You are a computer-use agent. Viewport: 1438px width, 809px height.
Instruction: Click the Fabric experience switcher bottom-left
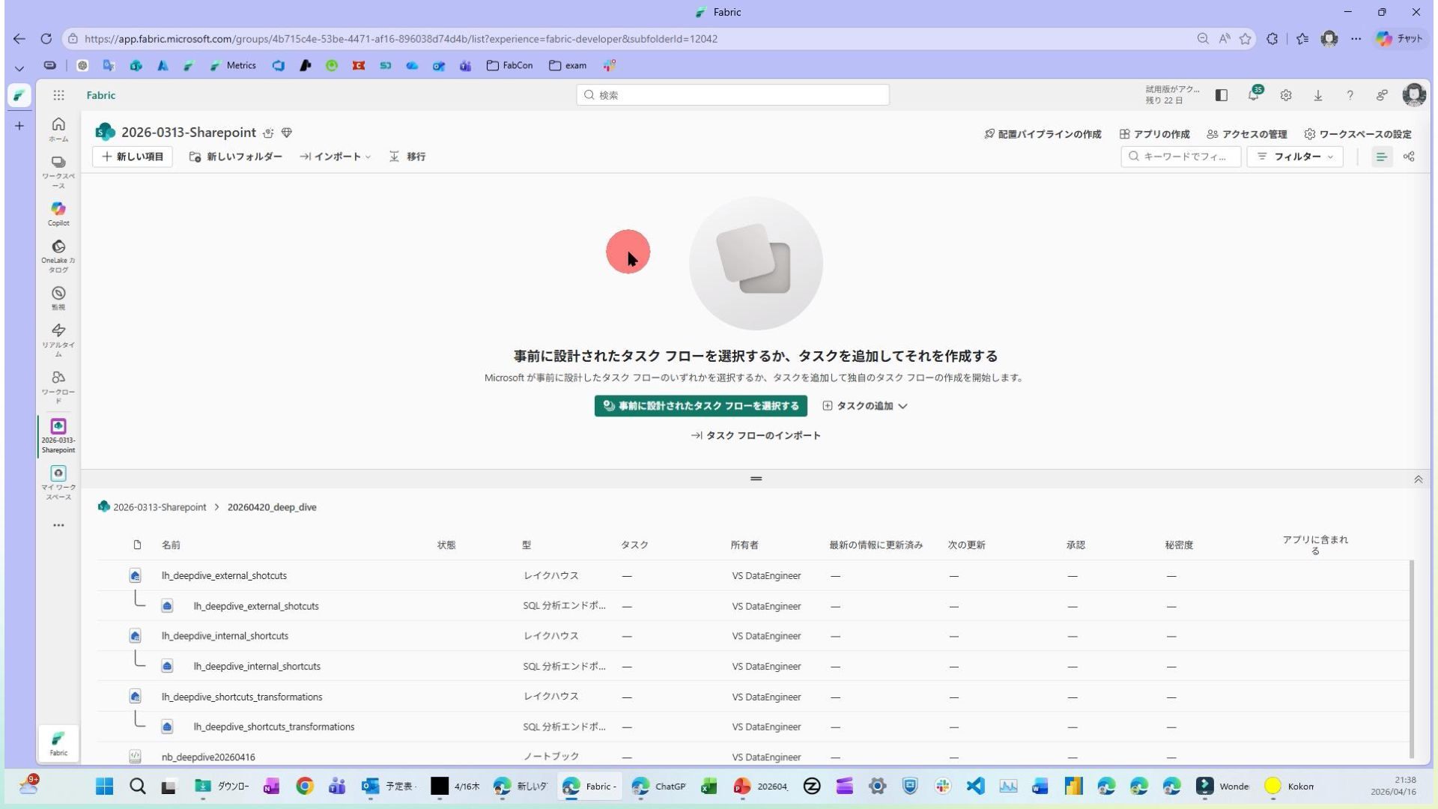(x=58, y=743)
